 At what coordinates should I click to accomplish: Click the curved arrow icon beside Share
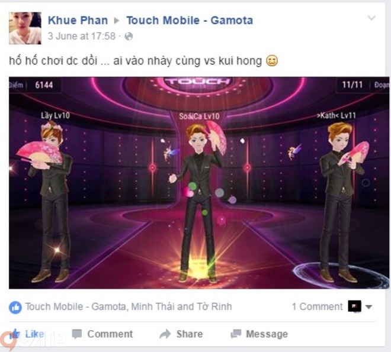pos(165,334)
